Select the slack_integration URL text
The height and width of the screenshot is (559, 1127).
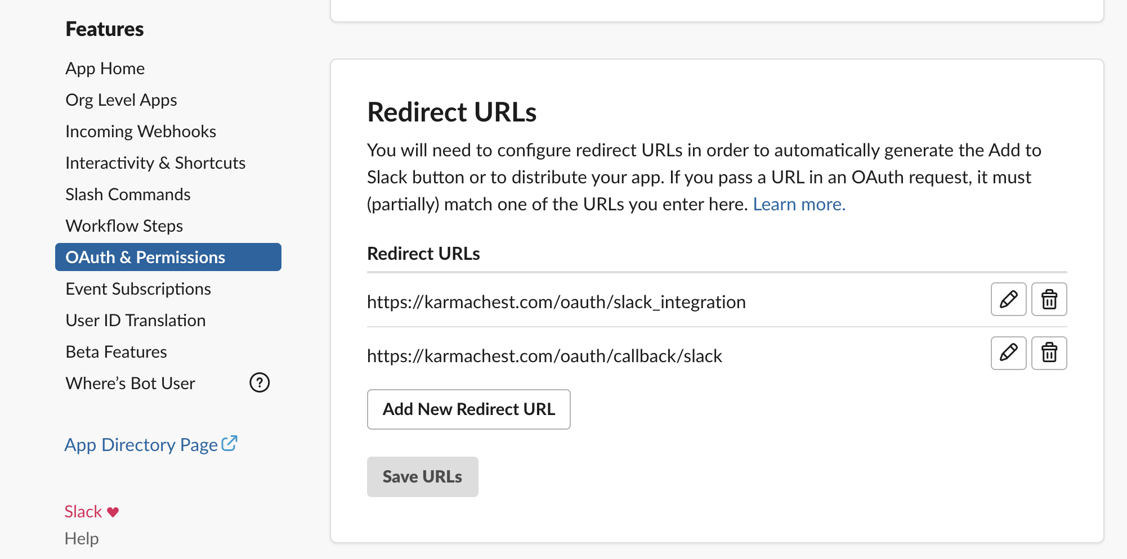(556, 302)
